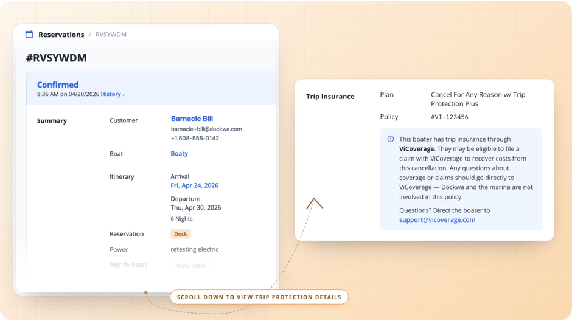
Task: Click the brown caret arrow near Trip Insurance card
Action: (314, 204)
